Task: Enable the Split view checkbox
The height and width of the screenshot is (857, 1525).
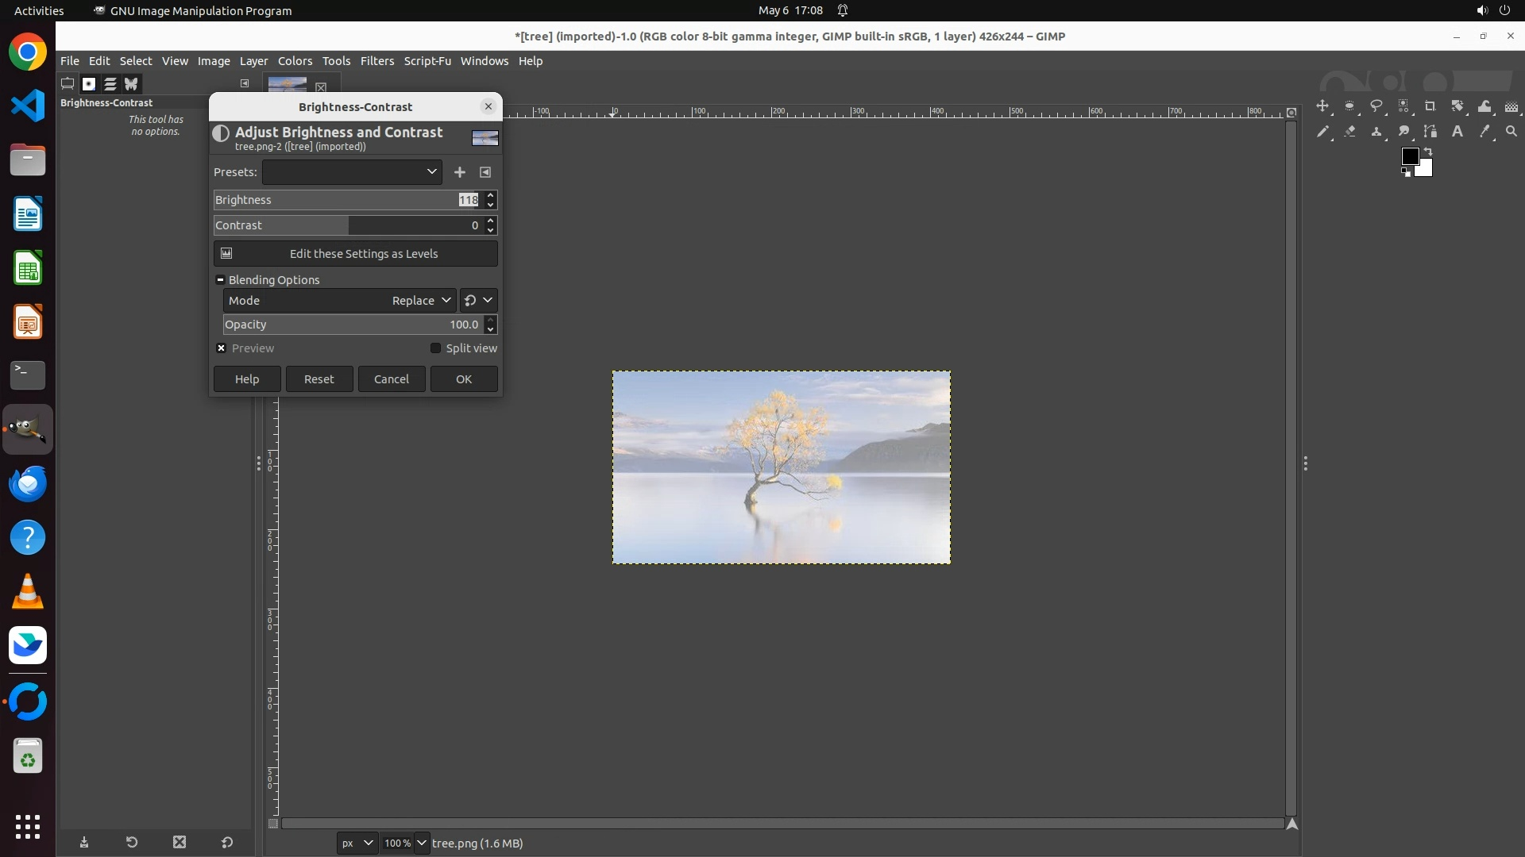Action: point(435,348)
